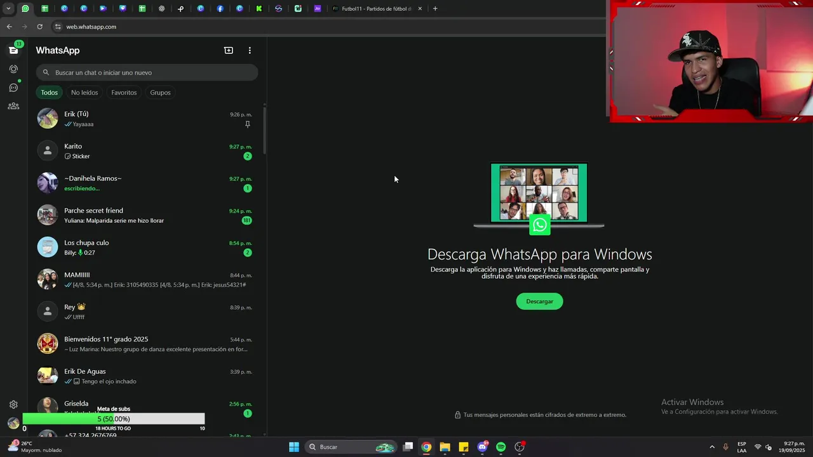Viewport: 813px width, 457px height.
Task: Switch to the Facebook favicon tab
Action: point(220,9)
